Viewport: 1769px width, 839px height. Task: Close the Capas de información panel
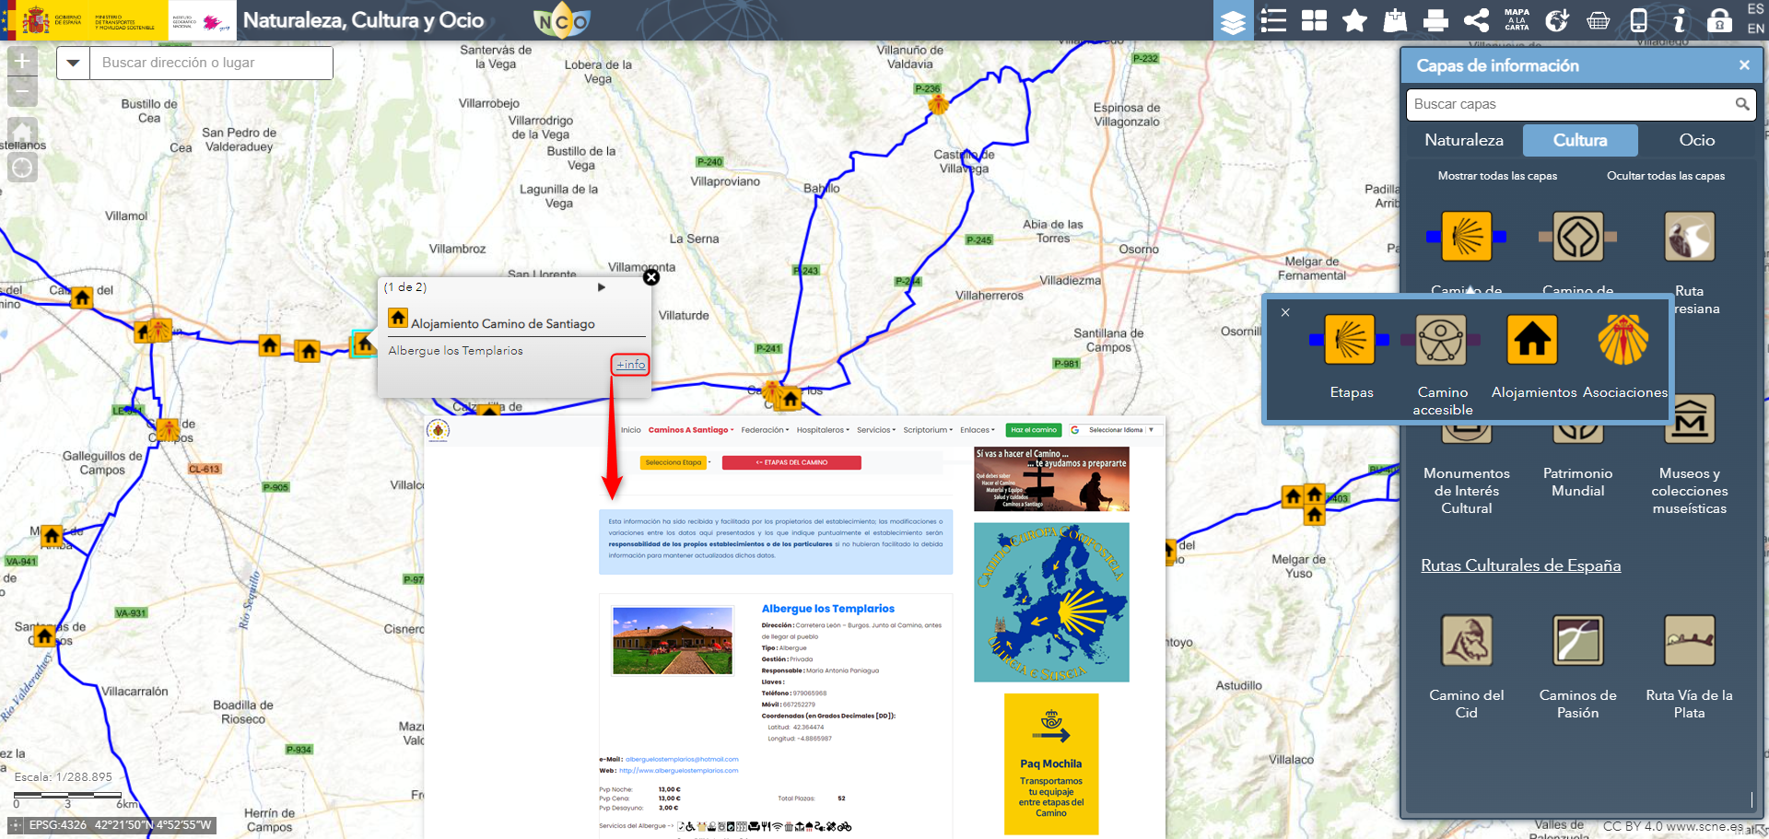click(1744, 65)
